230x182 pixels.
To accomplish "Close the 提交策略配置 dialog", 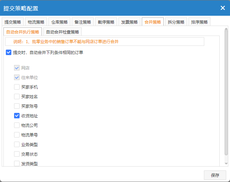I will point(223,8).
